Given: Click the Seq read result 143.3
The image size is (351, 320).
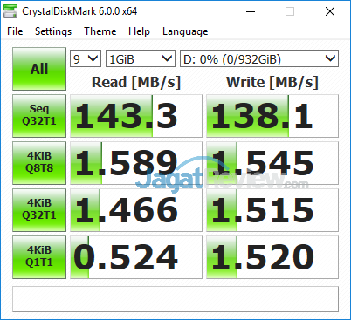Looking at the screenshot, I should (136, 116).
